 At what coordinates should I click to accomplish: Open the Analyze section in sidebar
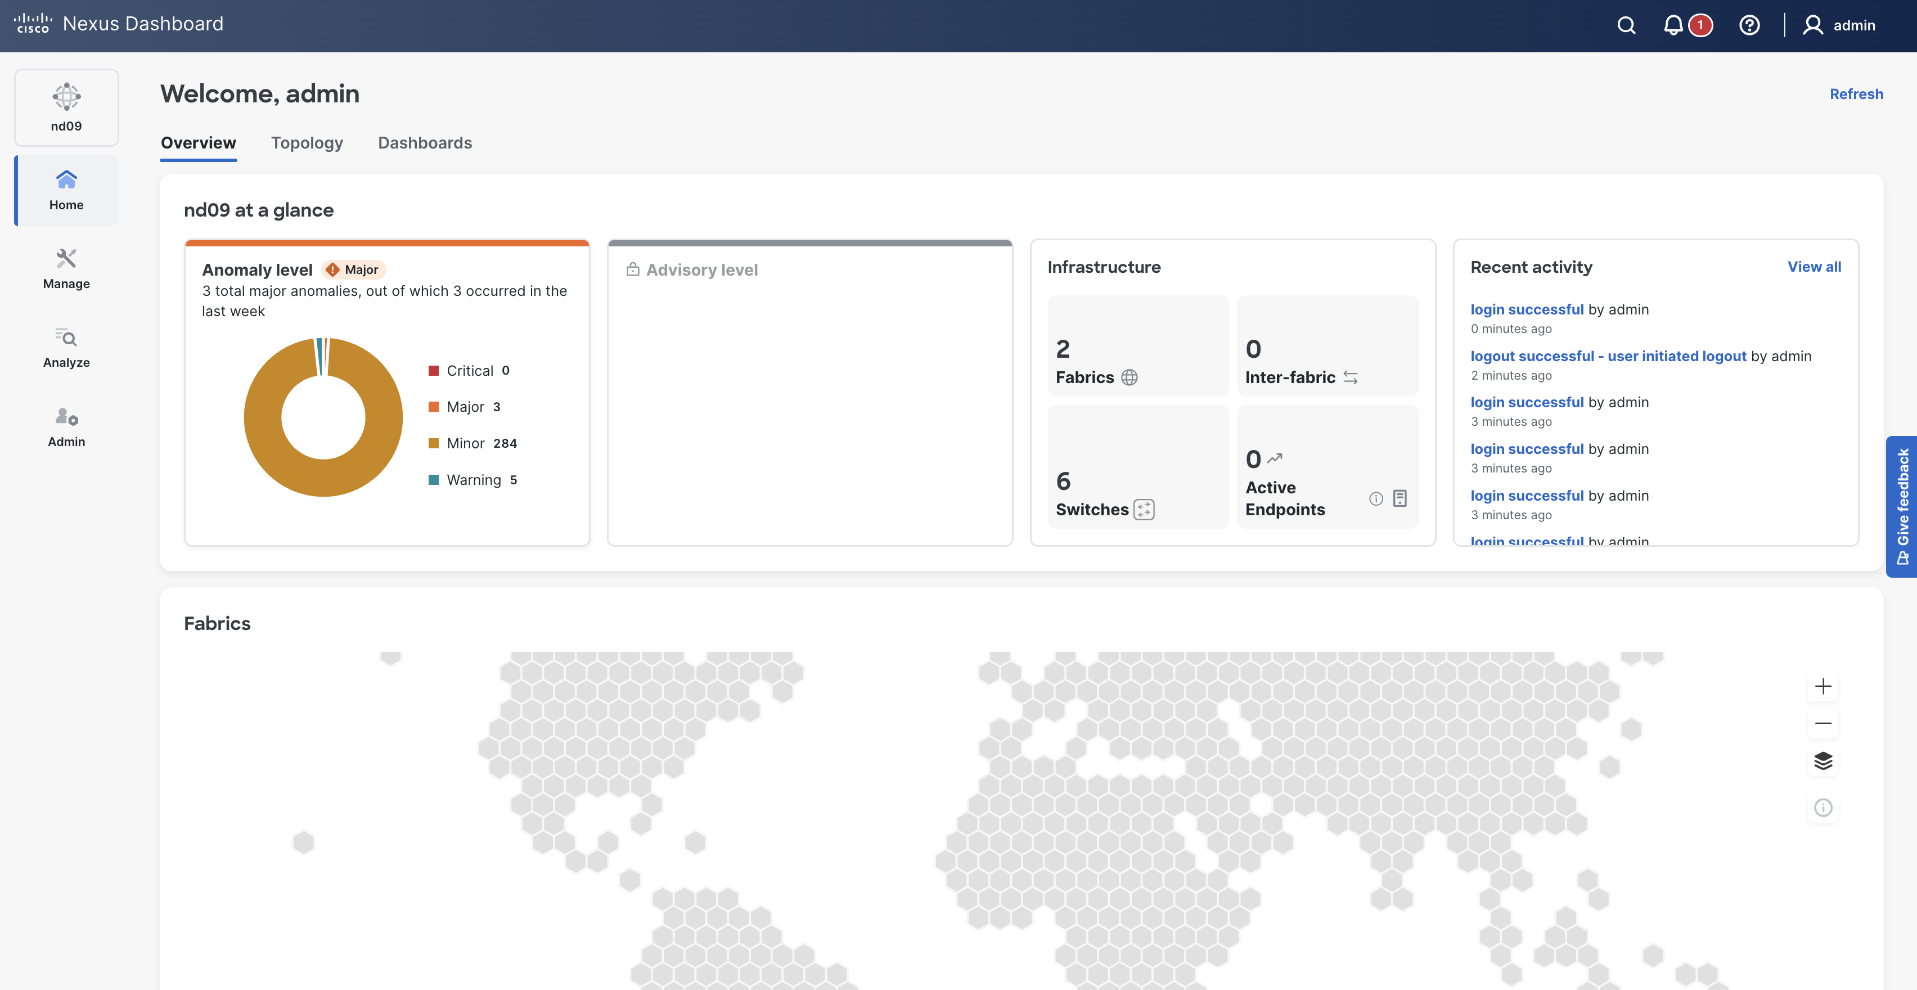(x=66, y=348)
